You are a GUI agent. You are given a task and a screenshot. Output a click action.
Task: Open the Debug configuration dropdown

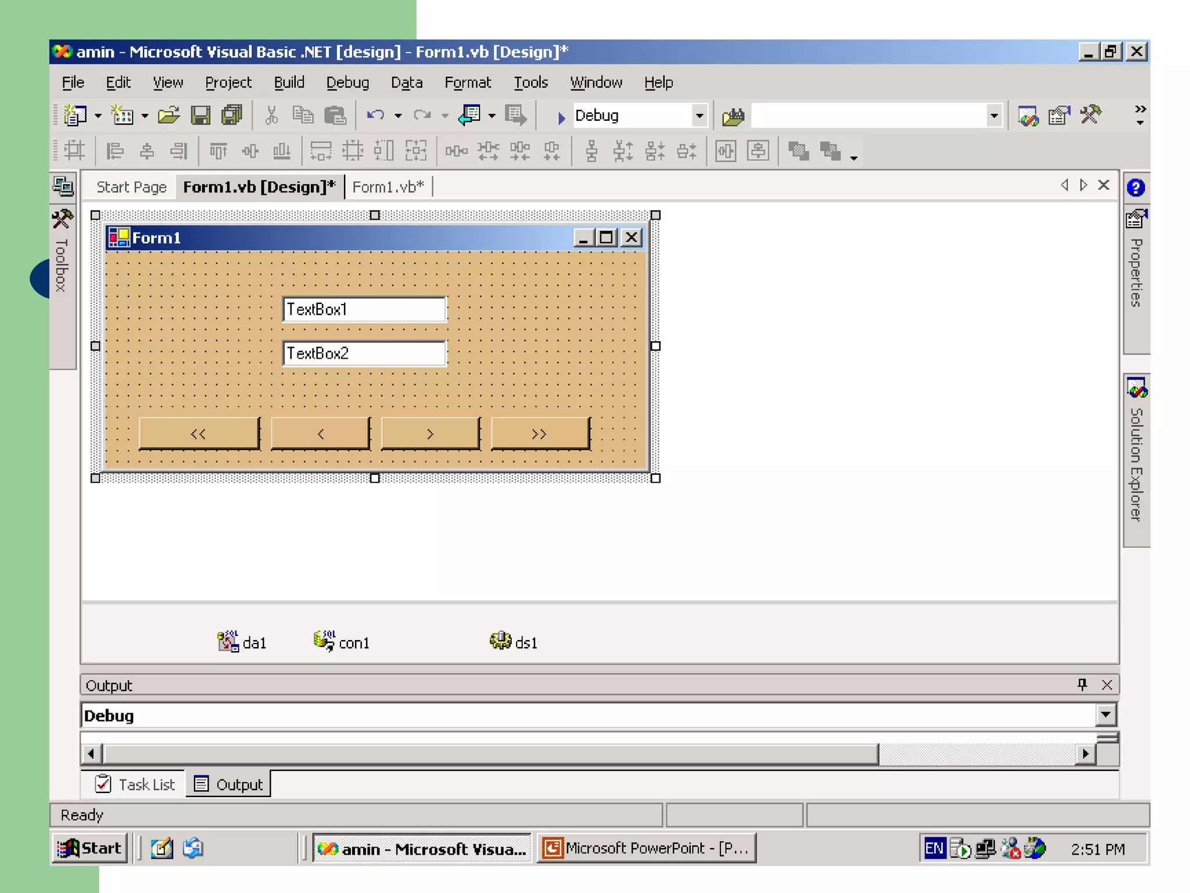700,116
